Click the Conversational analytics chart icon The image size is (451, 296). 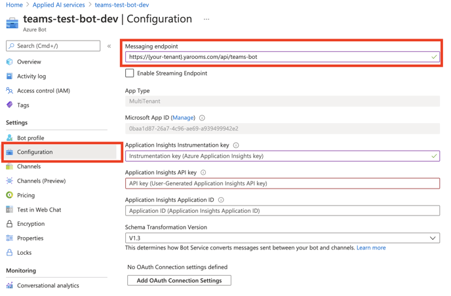[9, 285]
